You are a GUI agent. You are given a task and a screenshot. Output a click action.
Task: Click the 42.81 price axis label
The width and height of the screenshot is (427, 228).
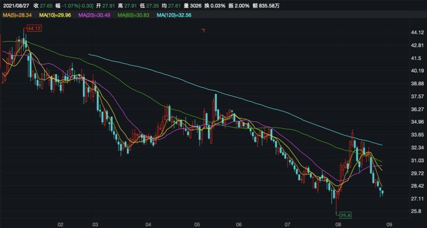pyautogui.click(x=417, y=45)
